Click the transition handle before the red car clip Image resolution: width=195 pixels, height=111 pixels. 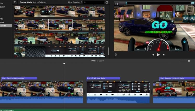pyautogui.click(x=151, y=92)
